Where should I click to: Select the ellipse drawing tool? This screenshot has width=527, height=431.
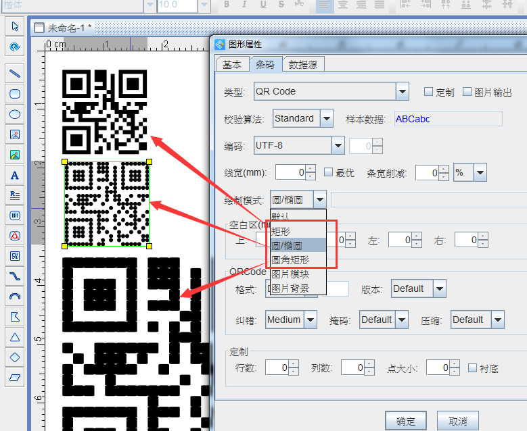point(15,114)
